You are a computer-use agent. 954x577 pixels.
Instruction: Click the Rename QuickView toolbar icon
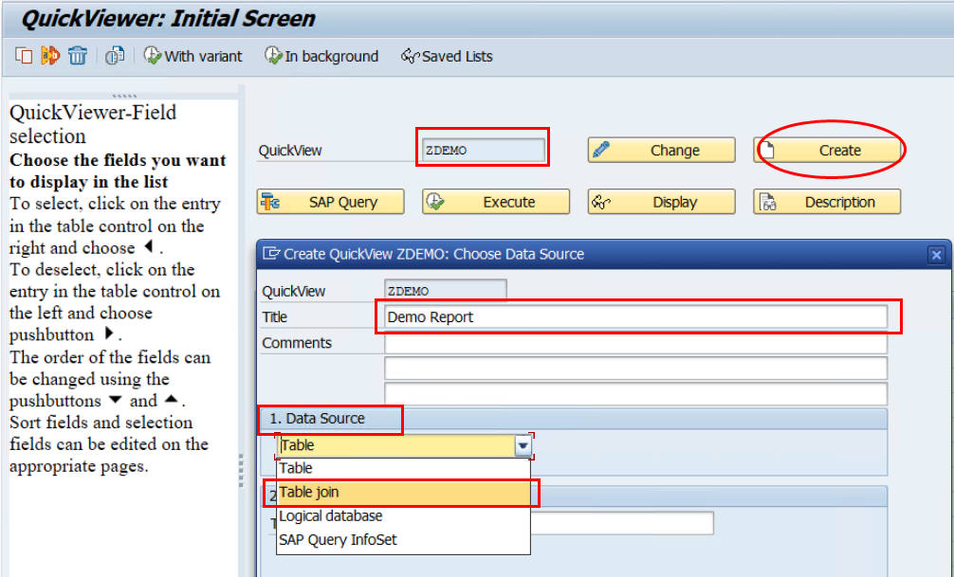50,56
